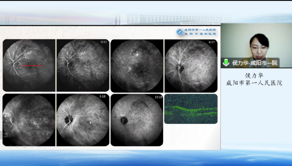Click the blue hospital logo emblem

(x=179, y=32)
